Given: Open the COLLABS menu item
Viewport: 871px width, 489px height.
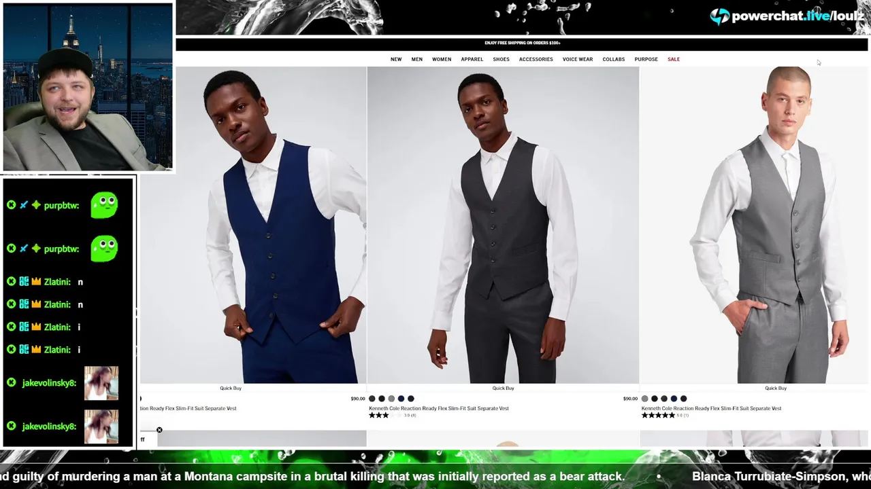Looking at the screenshot, I should [x=614, y=59].
